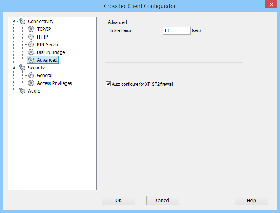Confirm settings with the OK button
Screen dimensions: 280x213
pyautogui.click(x=118, y=200)
